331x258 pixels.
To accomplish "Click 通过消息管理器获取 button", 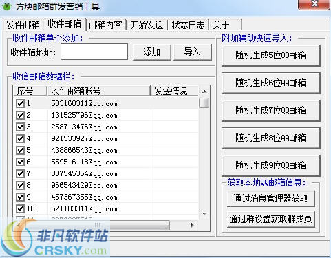I will (x=270, y=198).
